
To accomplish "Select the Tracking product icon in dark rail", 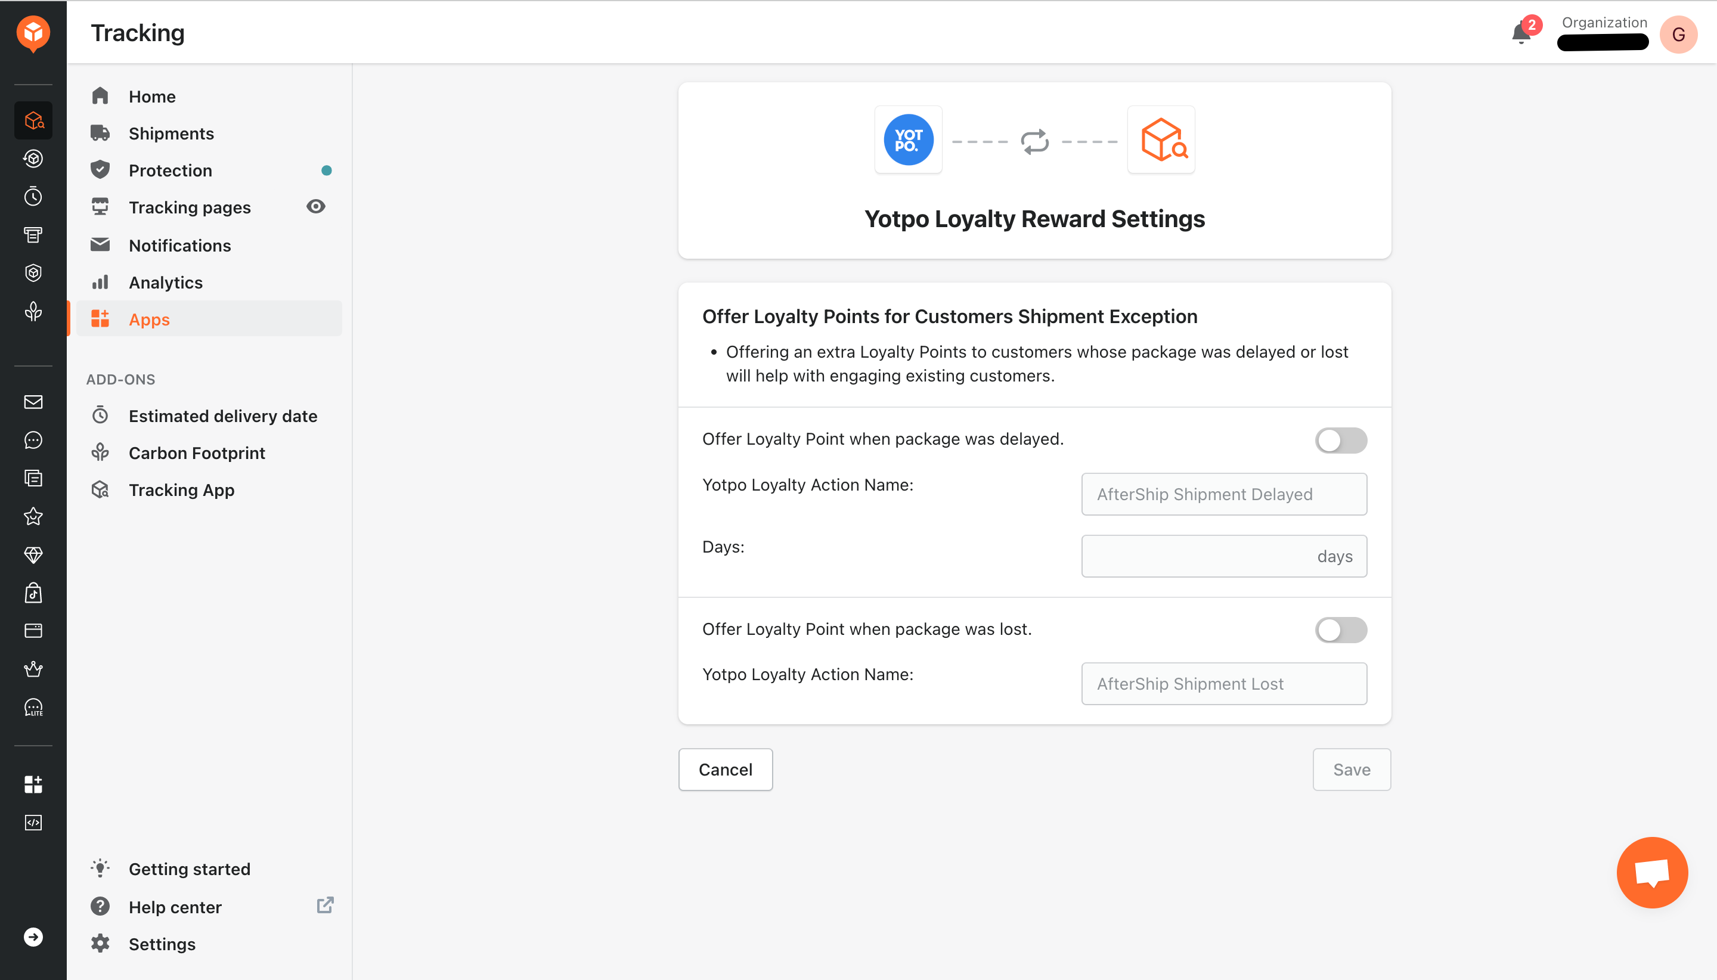I will click(x=33, y=120).
